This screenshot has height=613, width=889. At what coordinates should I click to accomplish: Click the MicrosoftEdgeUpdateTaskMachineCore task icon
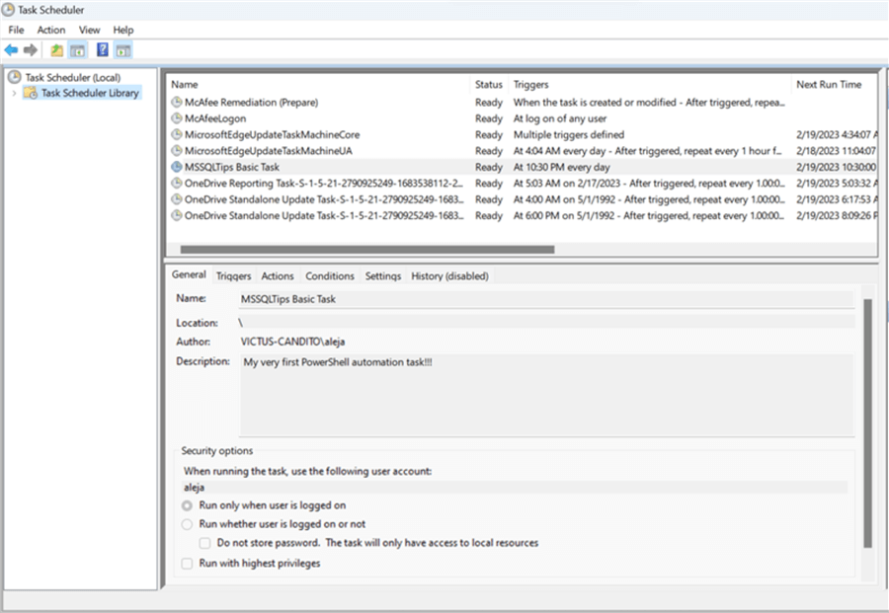tap(177, 134)
